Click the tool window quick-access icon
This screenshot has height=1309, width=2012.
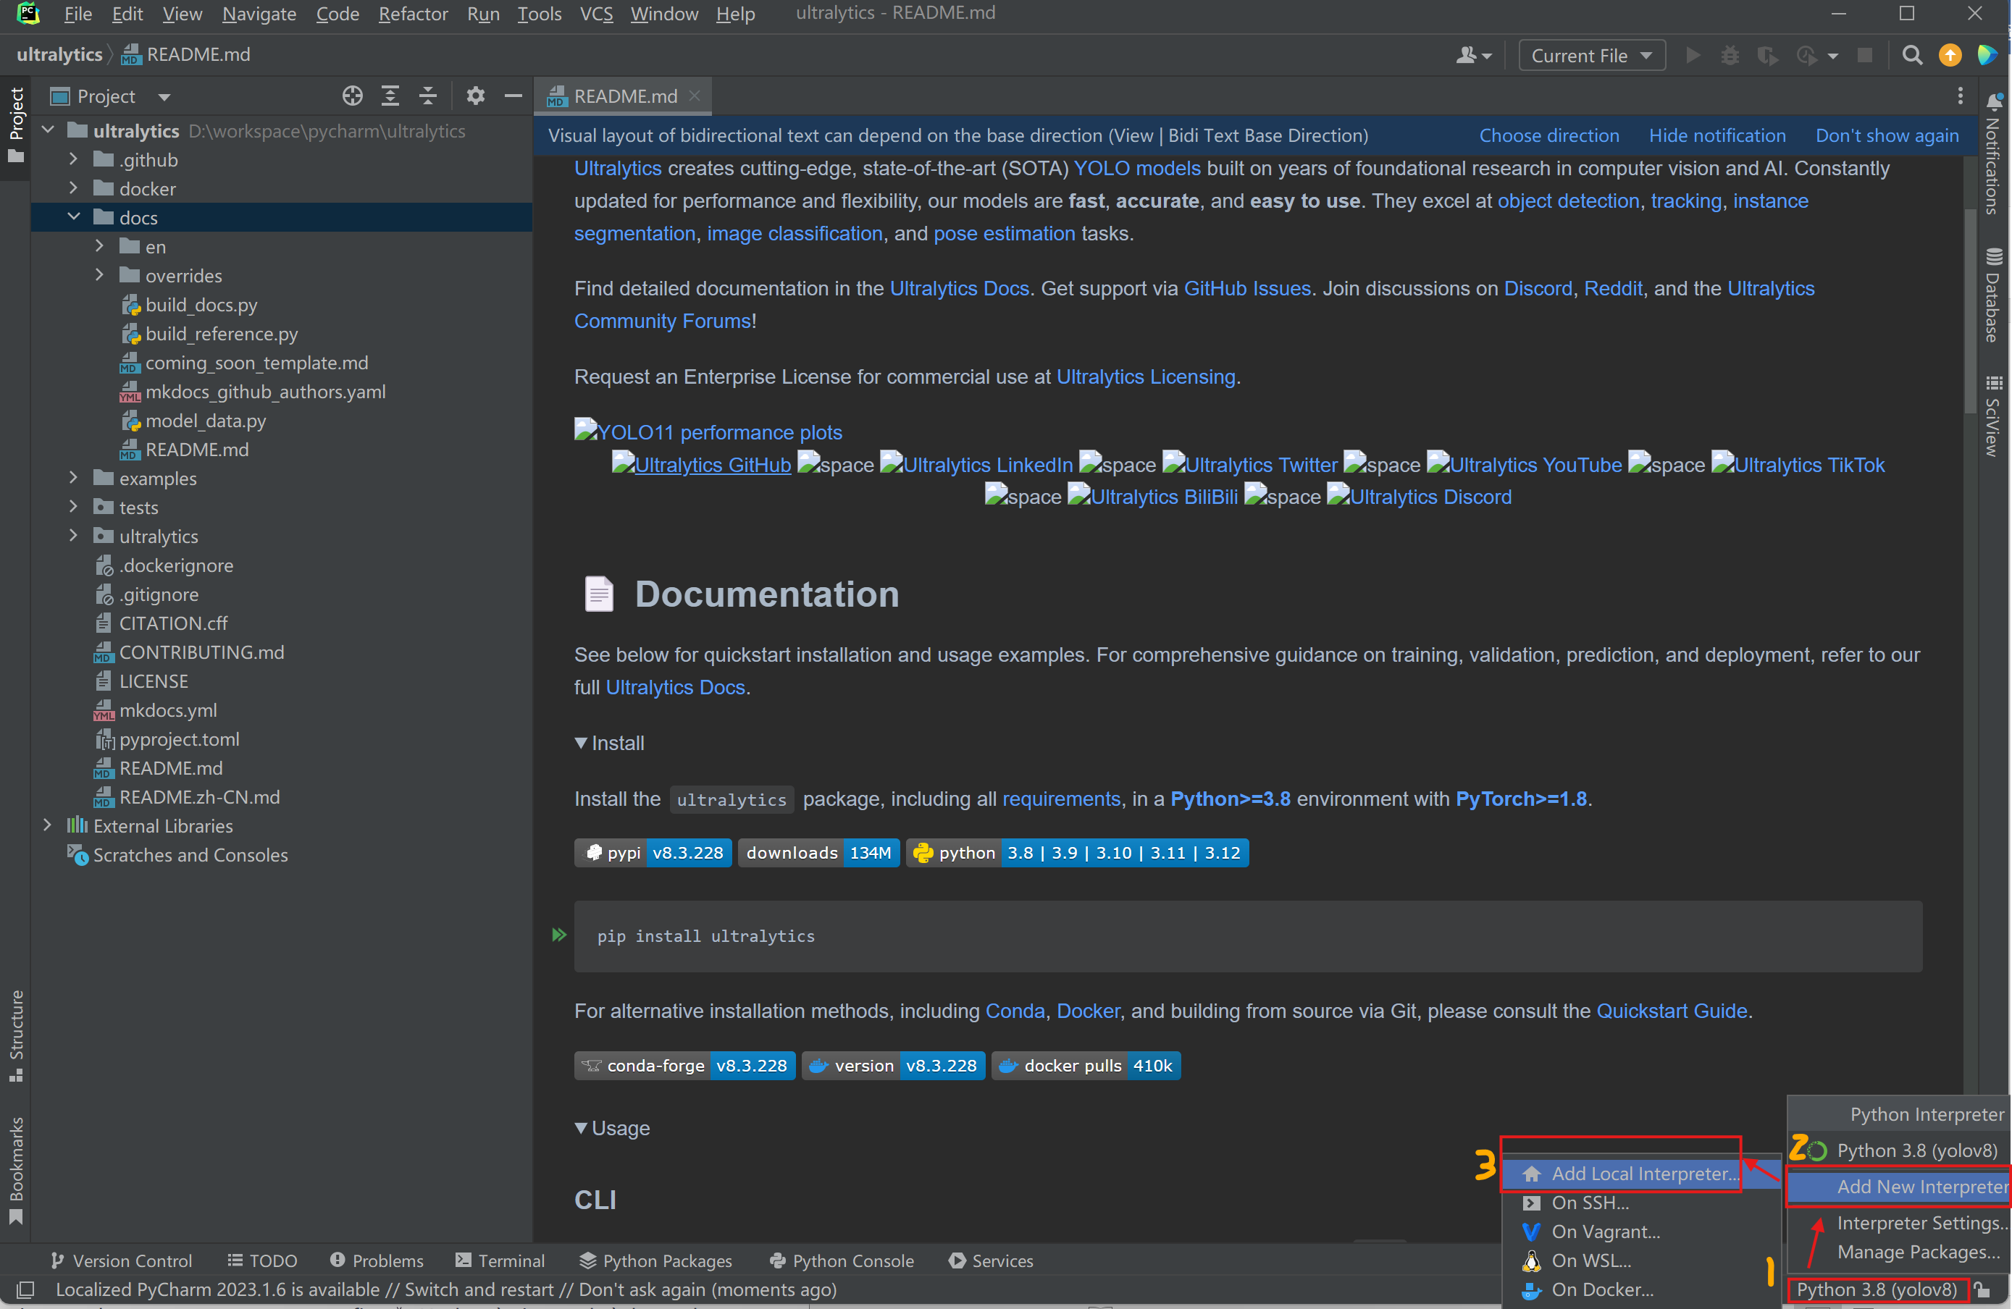point(25,1289)
